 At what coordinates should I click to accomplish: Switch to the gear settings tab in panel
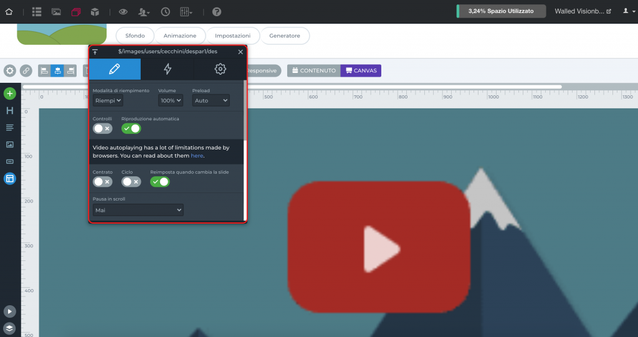220,69
